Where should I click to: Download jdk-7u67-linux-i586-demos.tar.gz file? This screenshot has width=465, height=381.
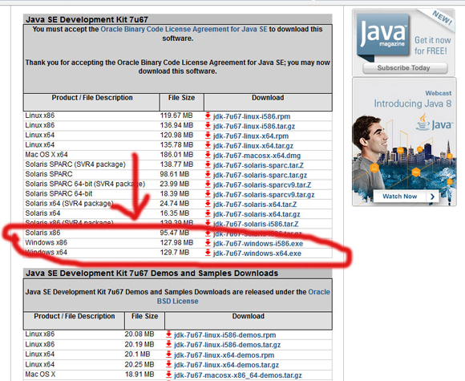click(x=227, y=345)
